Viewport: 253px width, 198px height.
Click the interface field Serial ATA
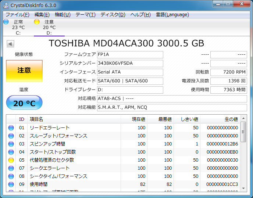(130, 72)
